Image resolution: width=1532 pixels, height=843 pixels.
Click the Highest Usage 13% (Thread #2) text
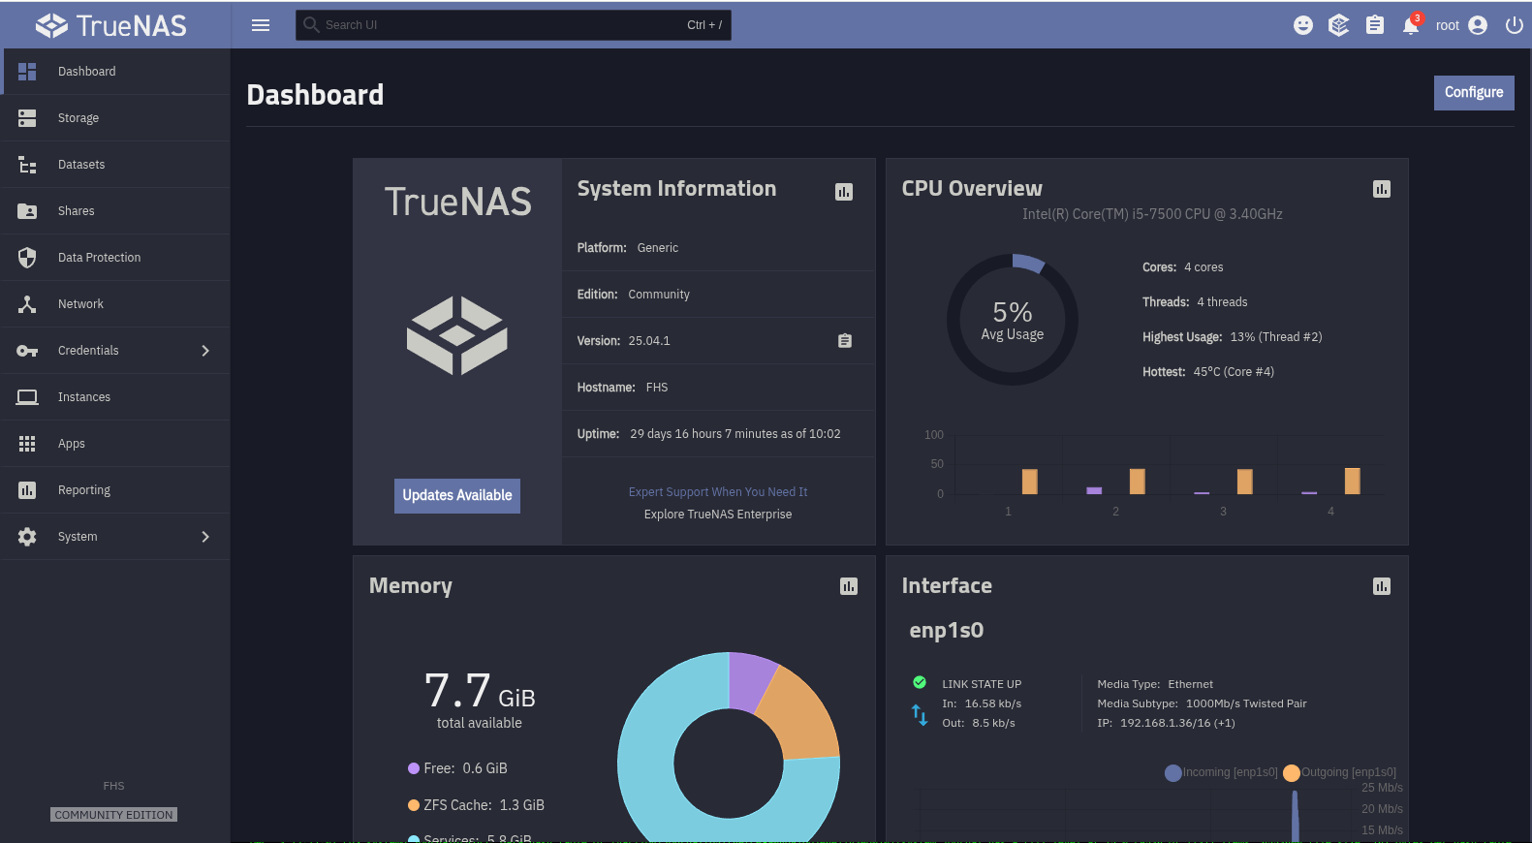pos(1232,337)
